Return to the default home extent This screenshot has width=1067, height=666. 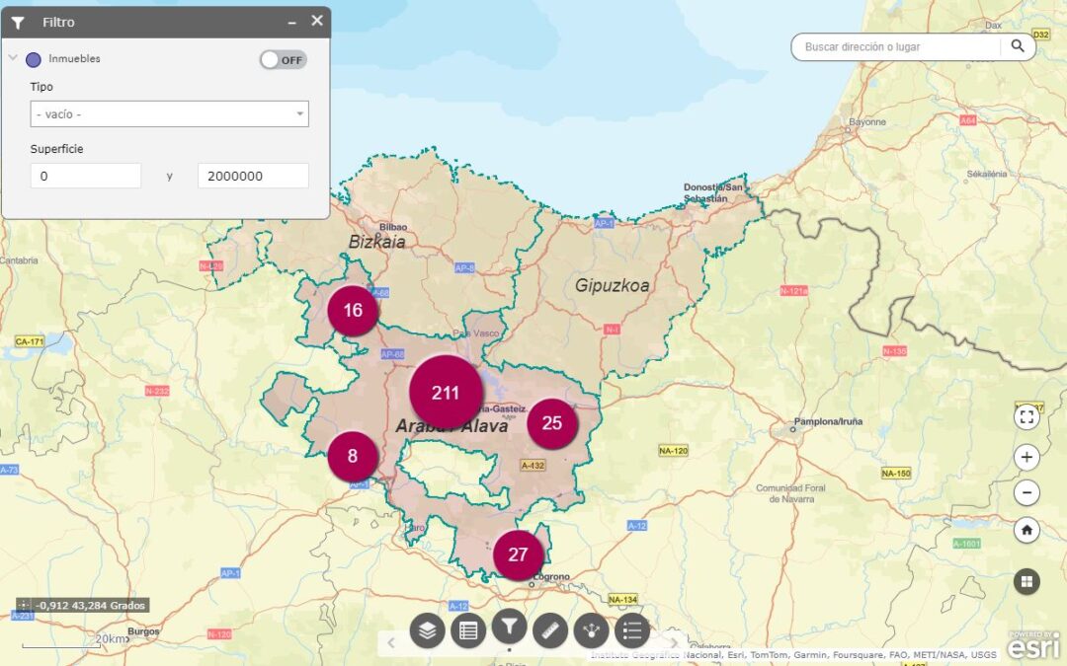[x=1026, y=530]
